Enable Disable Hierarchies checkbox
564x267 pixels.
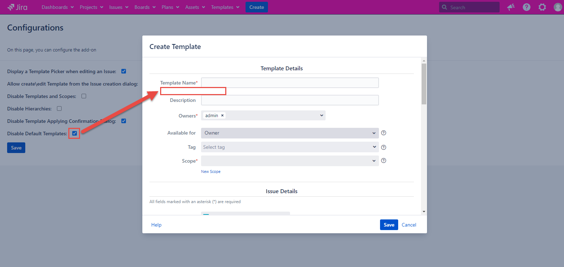(x=59, y=109)
